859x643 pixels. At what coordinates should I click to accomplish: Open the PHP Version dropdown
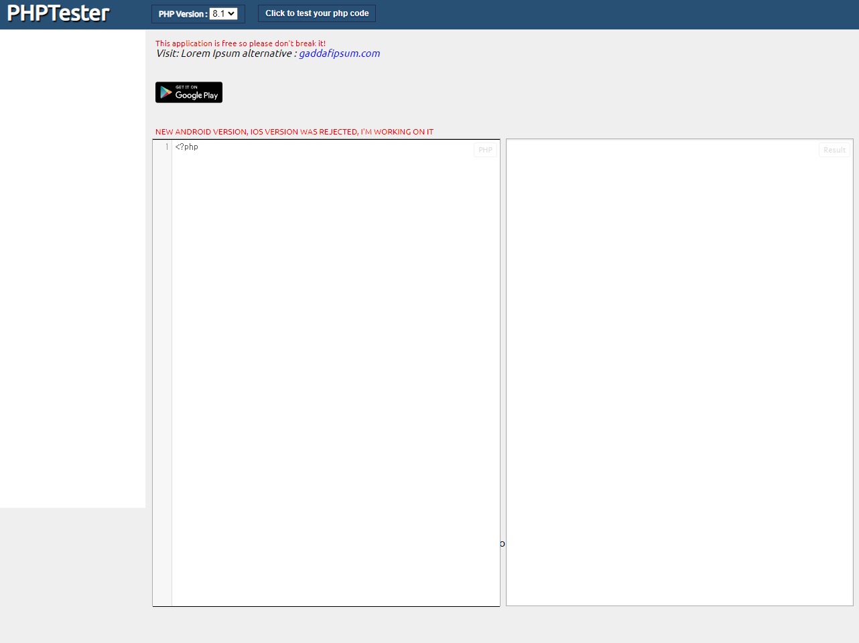tap(224, 14)
